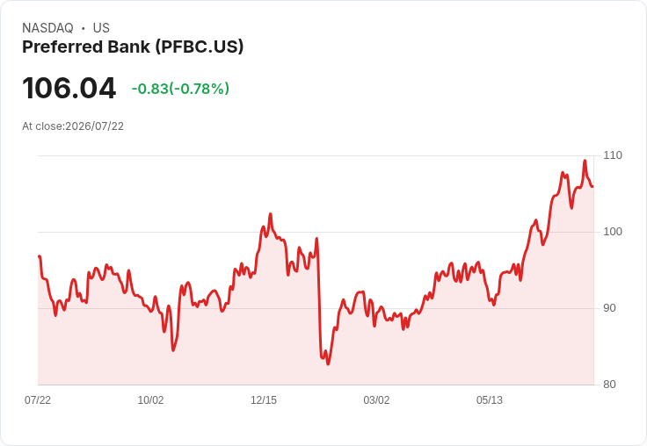Select the -0.83(-0.78%) change value
This screenshot has height=446, width=647.
[180, 88]
